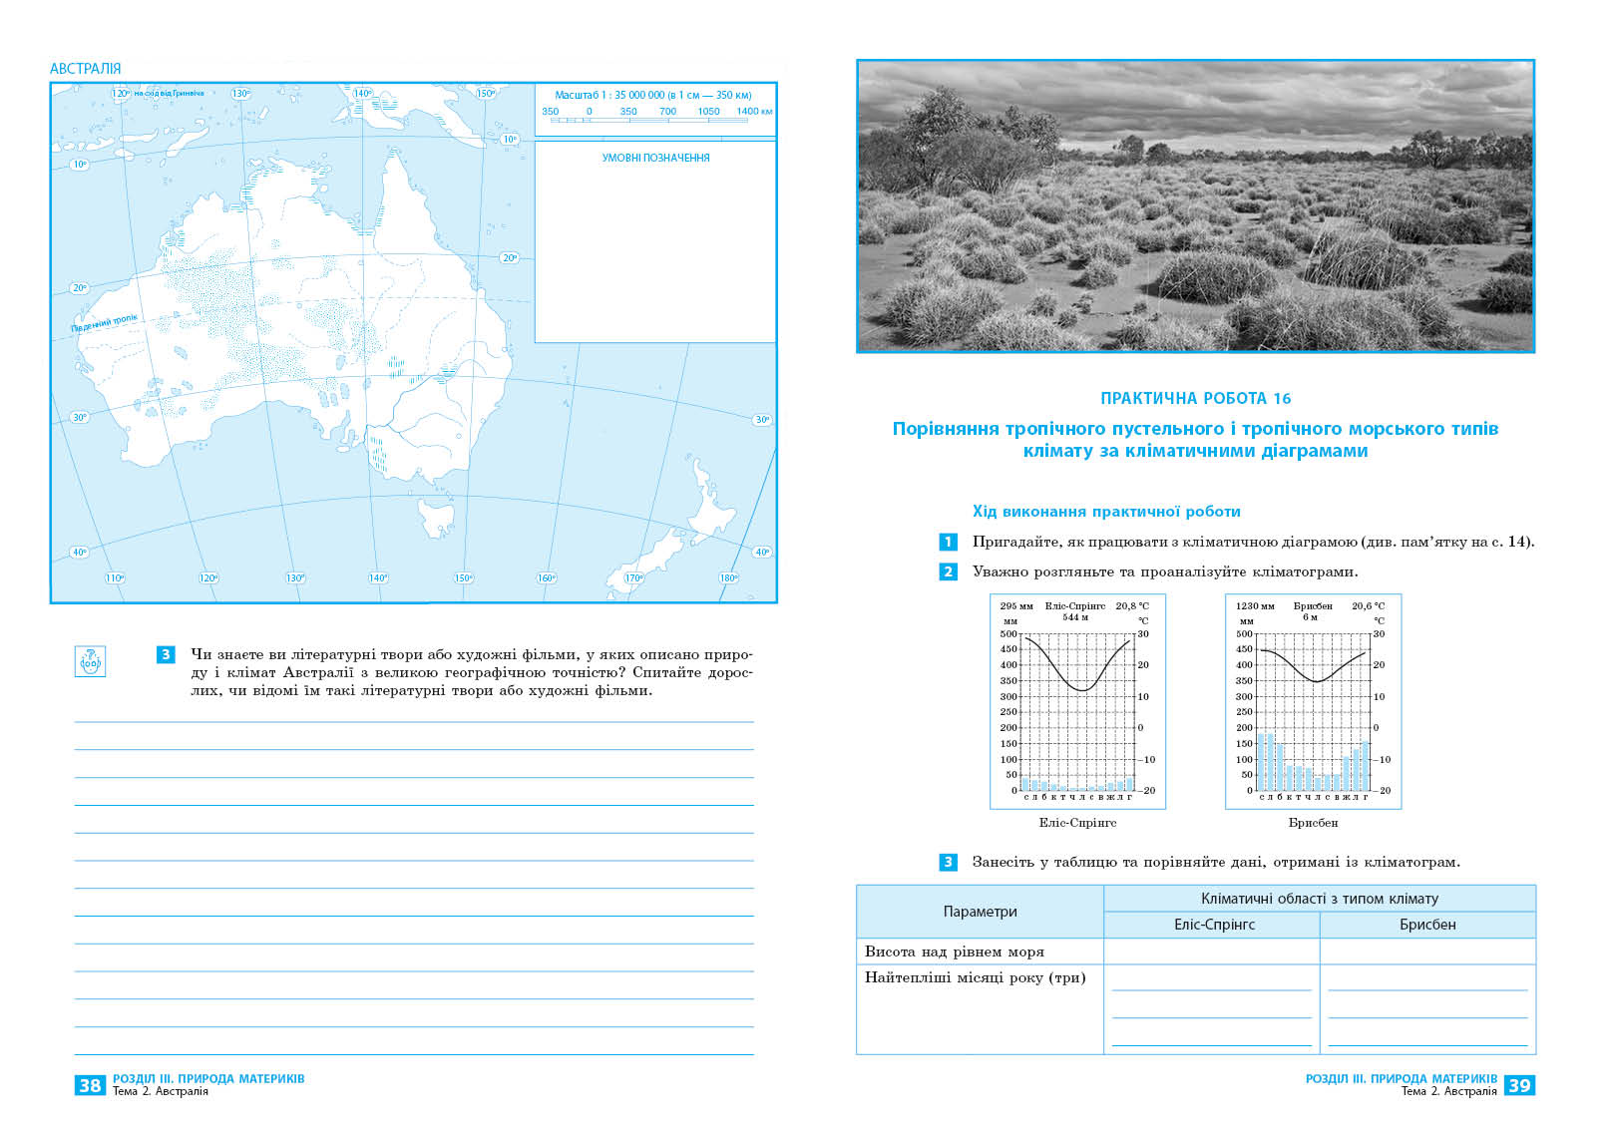Image resolution: width=1611 pixels, height=1139 pixels.
Task: Select the 'Брисбен' table column header
Action: tap(1426, 925)
